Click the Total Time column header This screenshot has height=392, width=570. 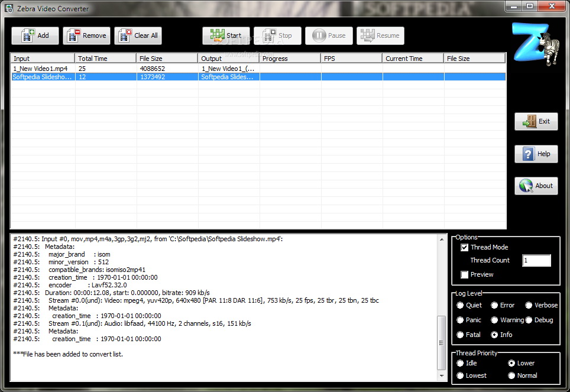tap(106, 58)
